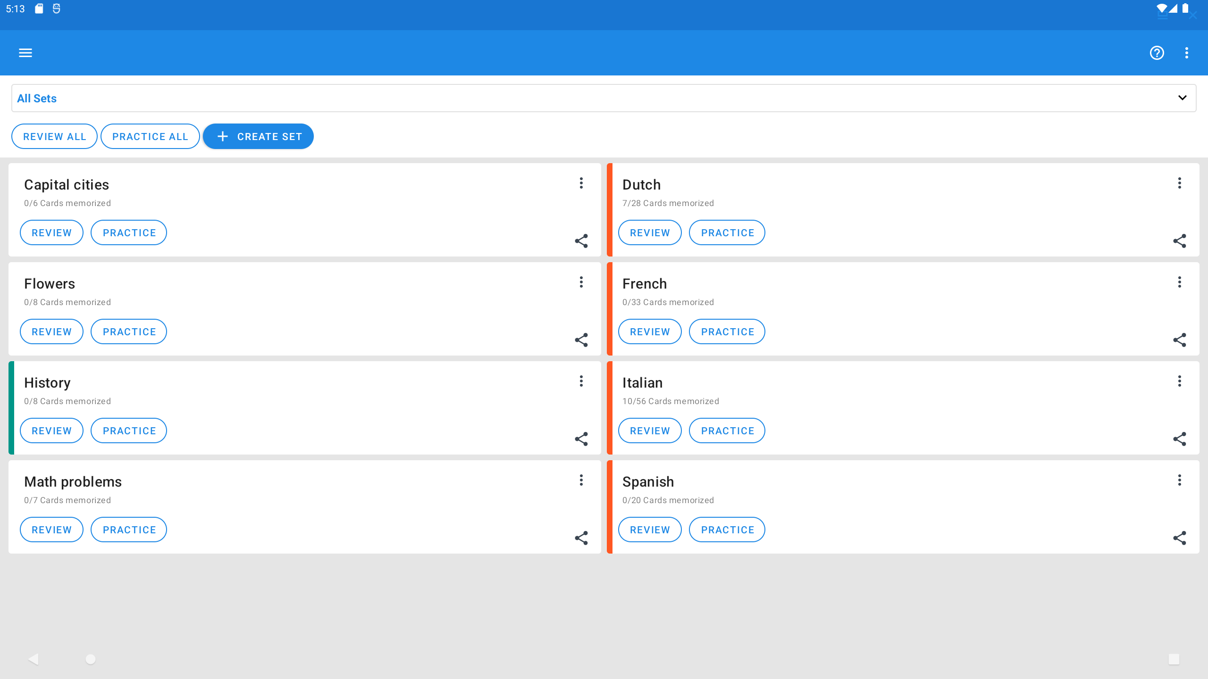The width and height of the screenshot is (1208, 679).
Task: Share the Flowers set
Action: pyautogui.click(x=581, y=340)
